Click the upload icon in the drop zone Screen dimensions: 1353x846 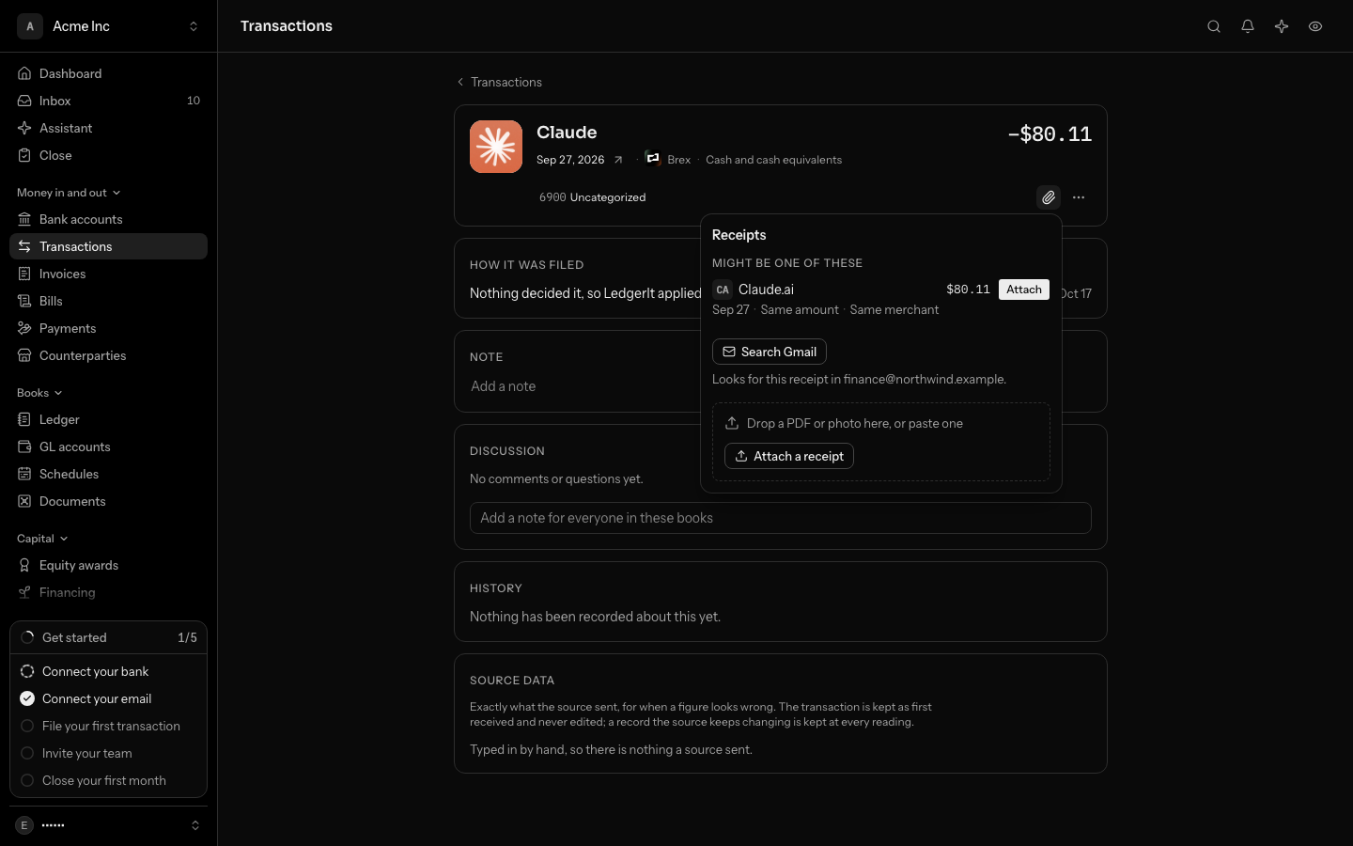[x=732, y=423]
